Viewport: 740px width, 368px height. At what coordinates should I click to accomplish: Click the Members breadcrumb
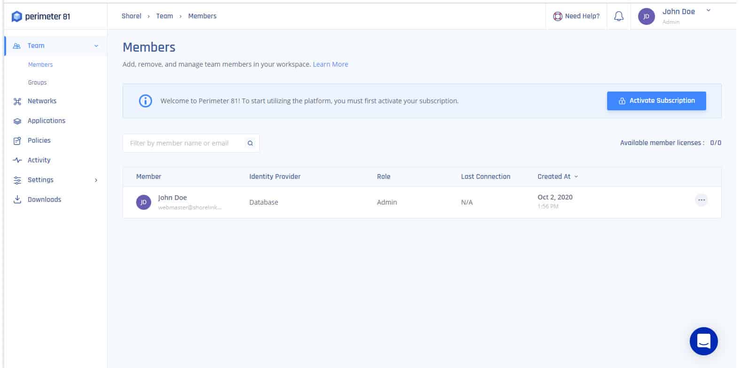[x=202, y=16]
